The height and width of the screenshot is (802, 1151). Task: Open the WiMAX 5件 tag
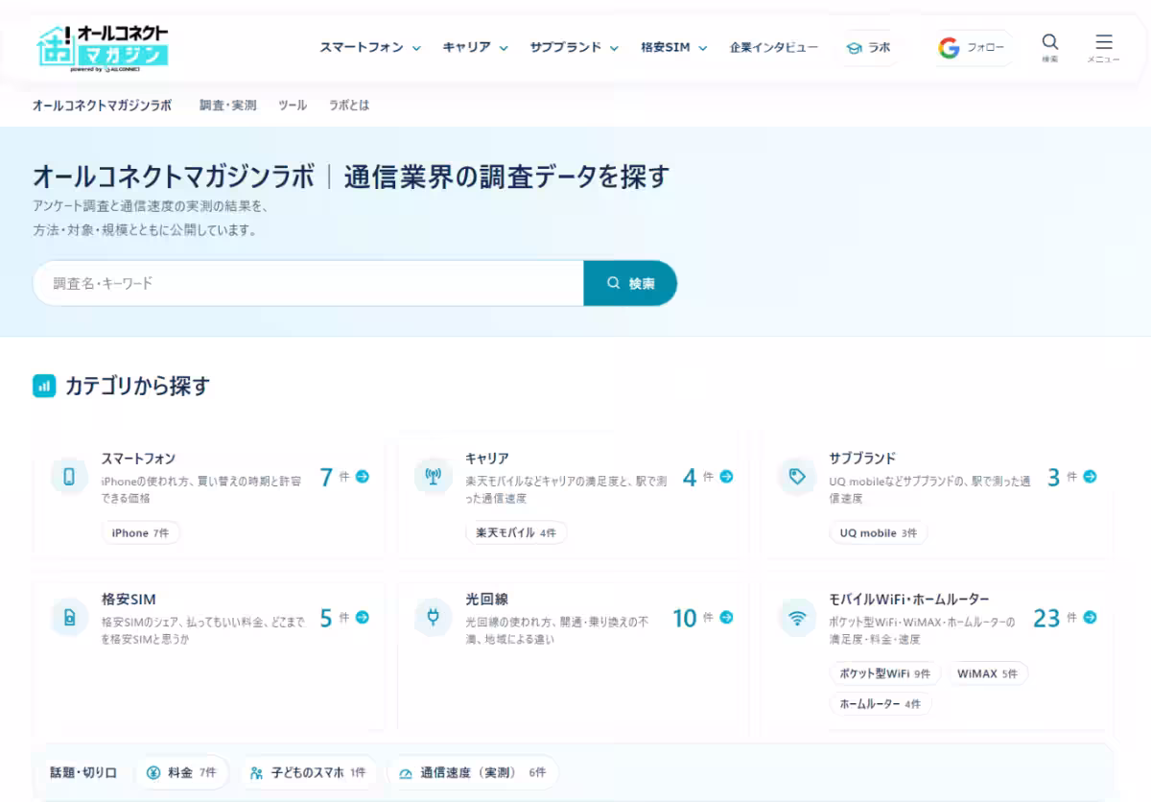tap(988, 673)
